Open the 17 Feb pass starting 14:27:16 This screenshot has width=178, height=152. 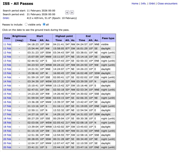pos(7,114)
